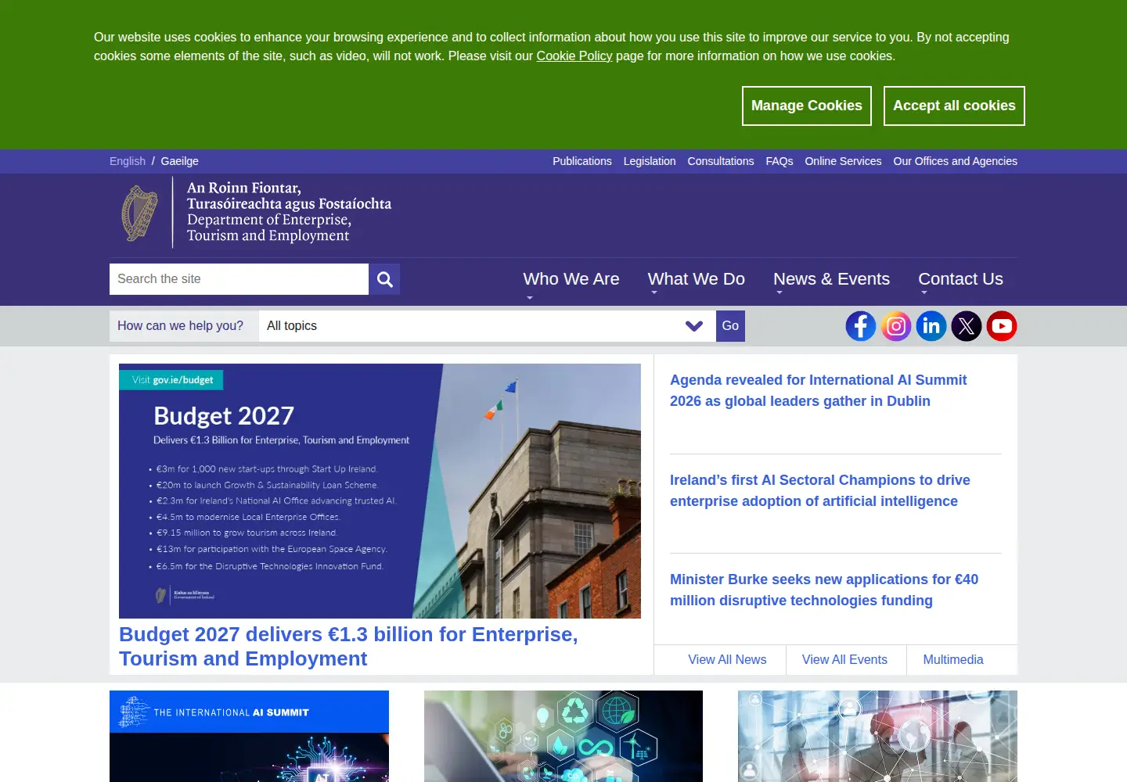
Task: Switch language to Gaeilge
Action: coord(180,161)
